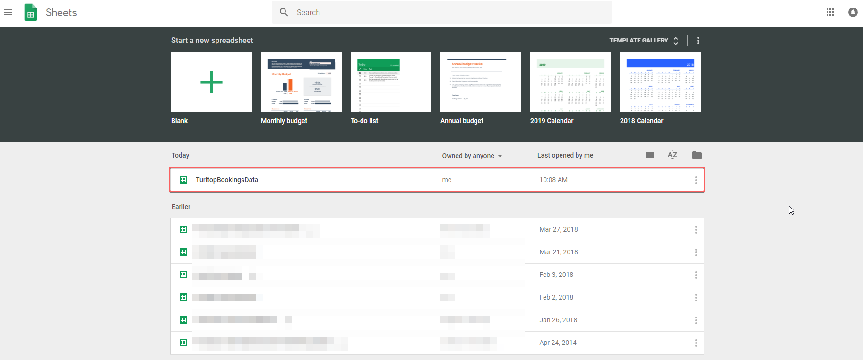
Task: Click sheet icon of Feb 2, 2018 file
Action: tap(183, 297)
